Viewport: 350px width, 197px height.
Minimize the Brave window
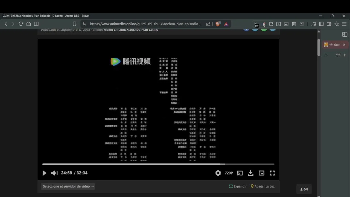pyautogui.click(x=320, y=16)
